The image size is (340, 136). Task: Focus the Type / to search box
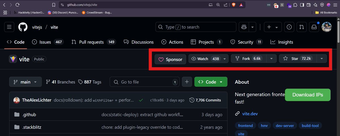(x=196, y=27)
